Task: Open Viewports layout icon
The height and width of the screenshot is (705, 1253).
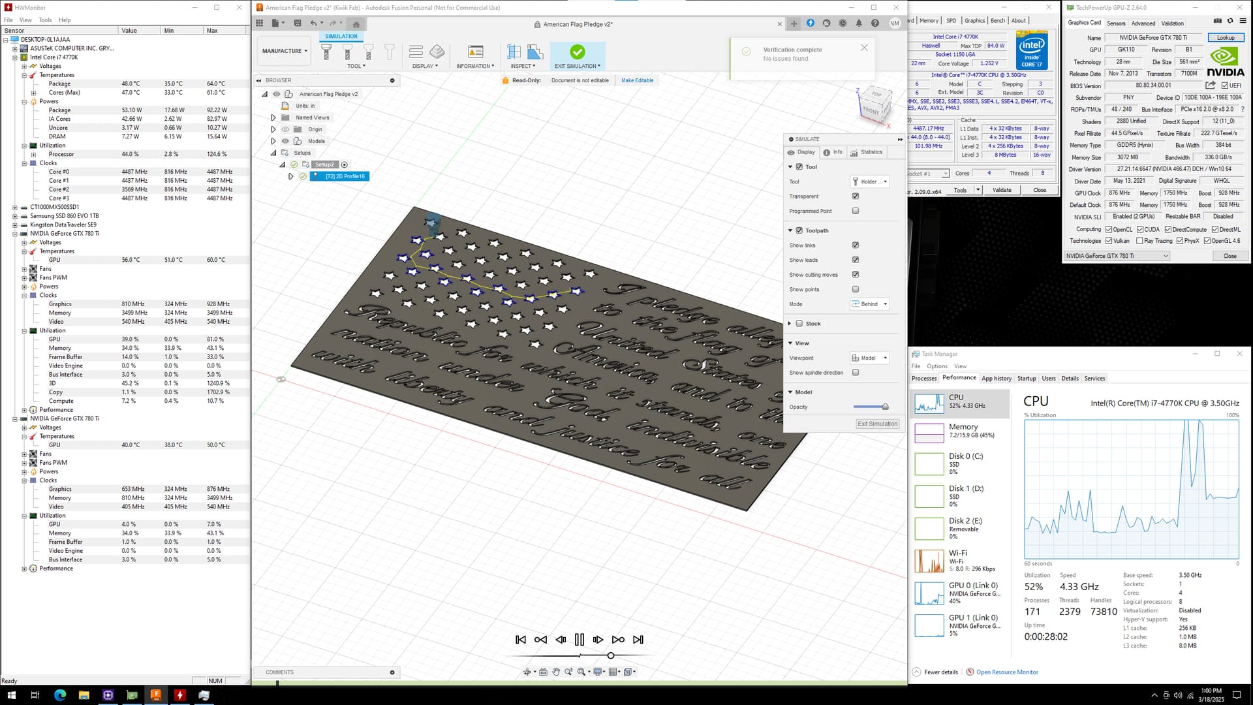Action: (628, 672)
